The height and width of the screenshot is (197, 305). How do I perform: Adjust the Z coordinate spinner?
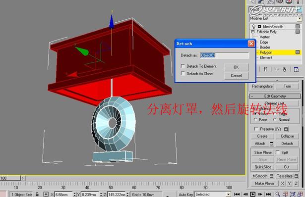click(127, 195)
